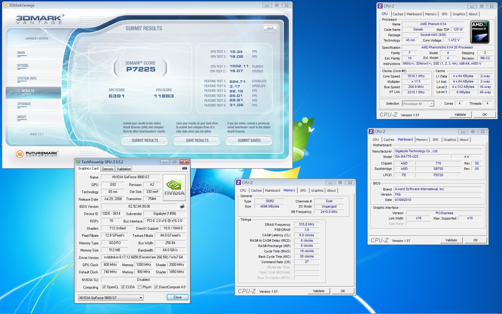Click OK in the CPU-Z Memory window
The image size is (502, 314).
click(343, 291)
